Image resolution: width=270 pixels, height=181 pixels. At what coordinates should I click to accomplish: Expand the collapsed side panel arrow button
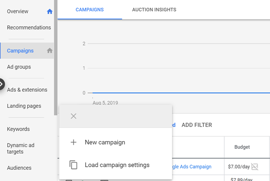pos(1,84)
